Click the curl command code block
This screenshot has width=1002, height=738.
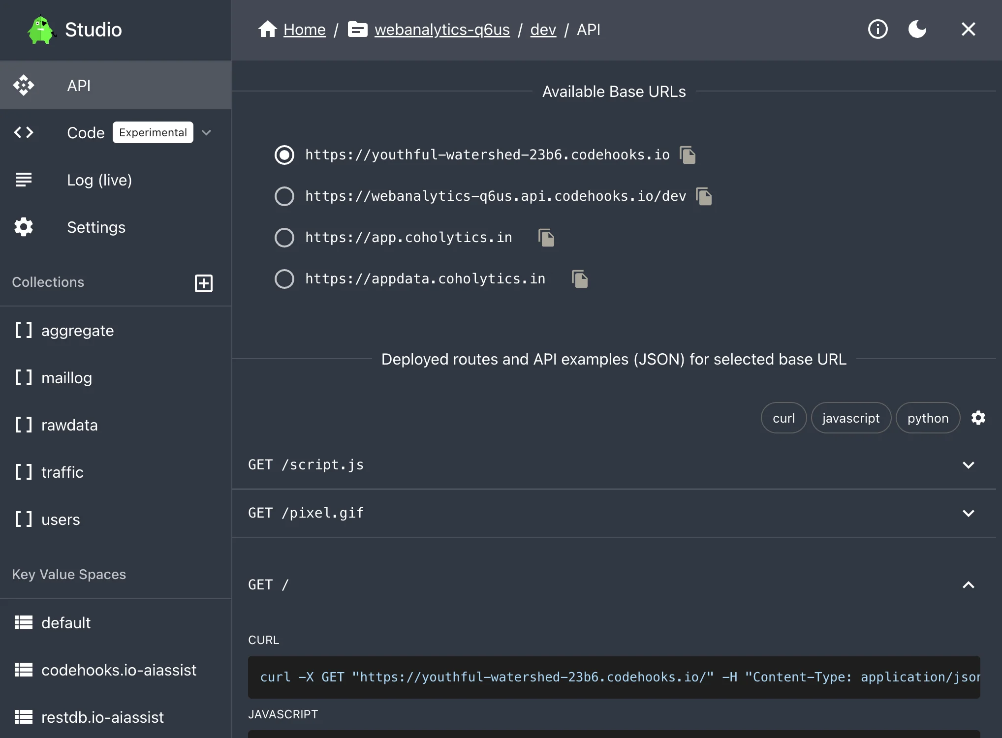tap(614, 677)
